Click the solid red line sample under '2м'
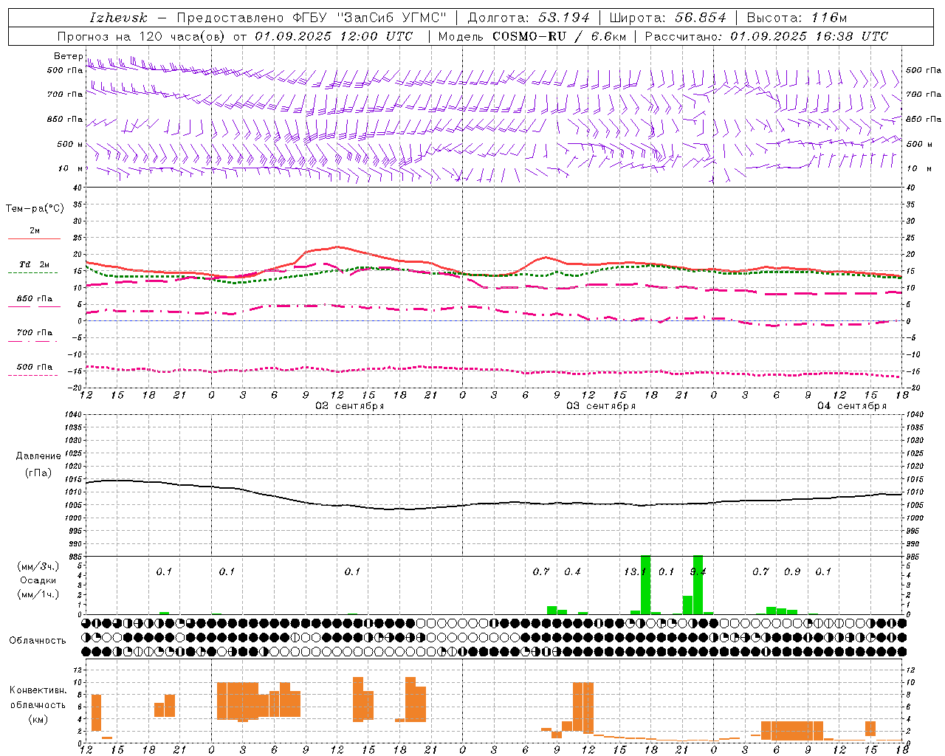The height and width of the screenshot is (756, 945). pyautogui.click(x=34, y=239)
